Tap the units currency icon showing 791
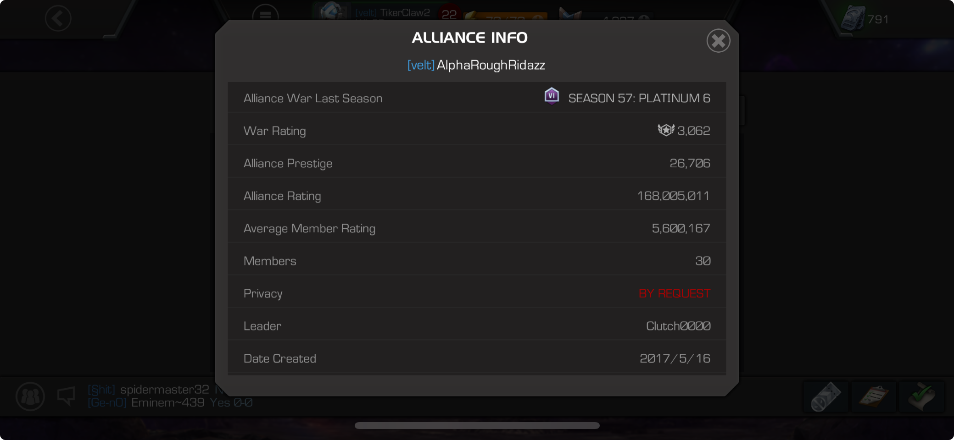 [x=853, y=18]
